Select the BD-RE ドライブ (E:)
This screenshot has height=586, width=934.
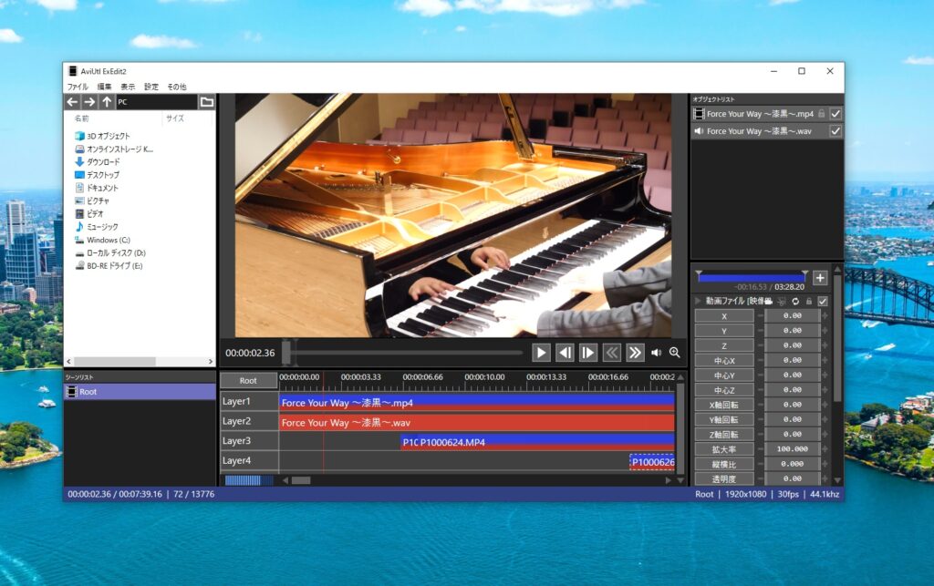109,266
